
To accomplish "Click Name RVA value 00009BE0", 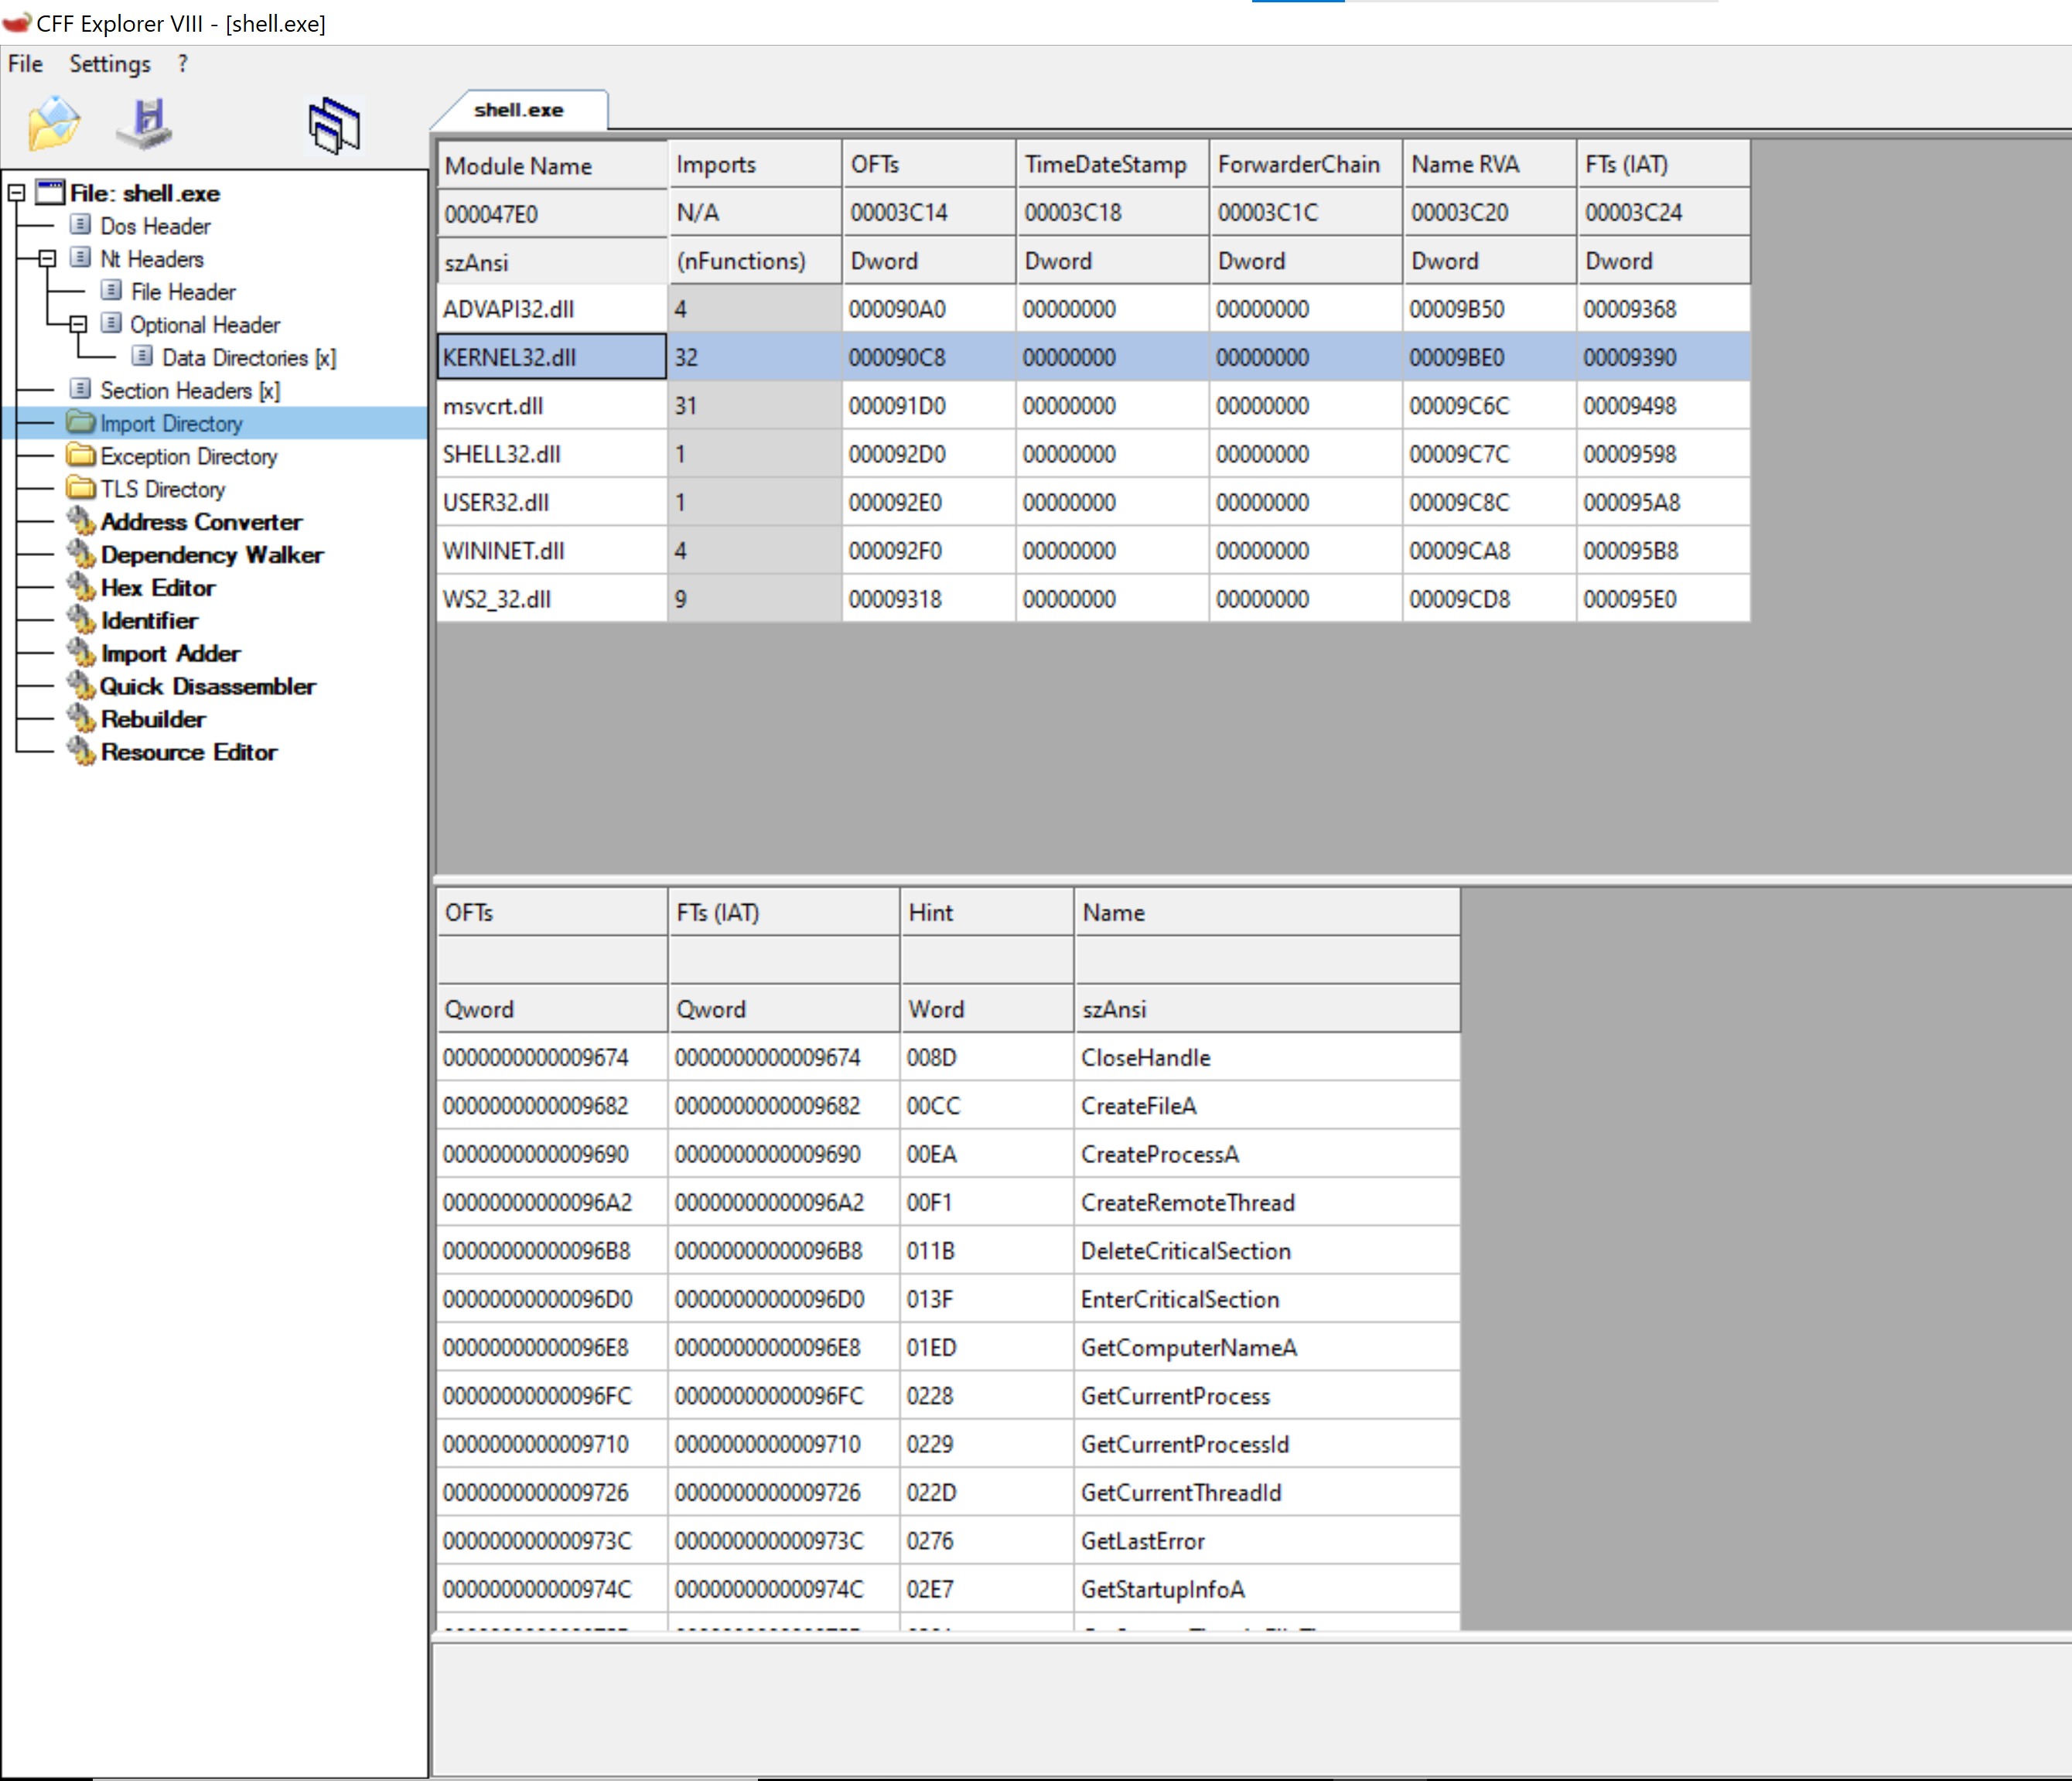I will click(1457, 357).
